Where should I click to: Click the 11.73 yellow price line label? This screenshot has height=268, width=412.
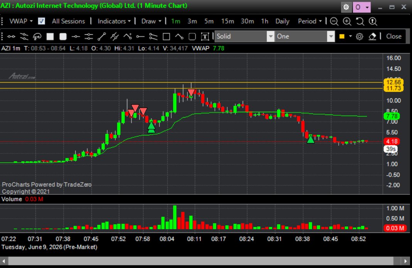click(x=393, y=88)
